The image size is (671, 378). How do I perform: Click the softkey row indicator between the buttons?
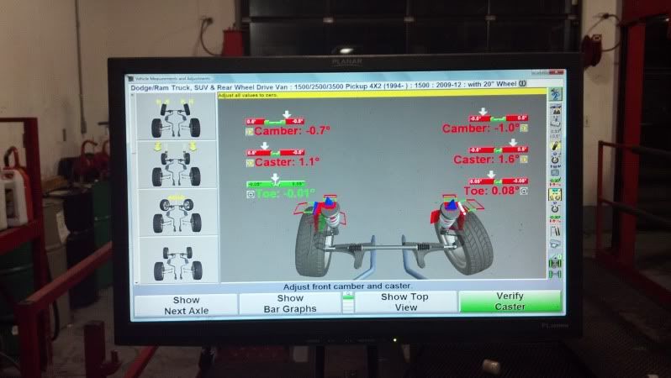(348, 302)
